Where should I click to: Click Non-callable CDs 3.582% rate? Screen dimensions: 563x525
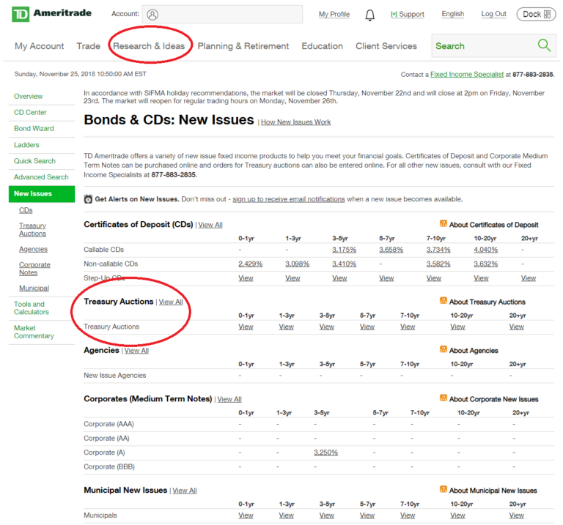pos(438,264)
